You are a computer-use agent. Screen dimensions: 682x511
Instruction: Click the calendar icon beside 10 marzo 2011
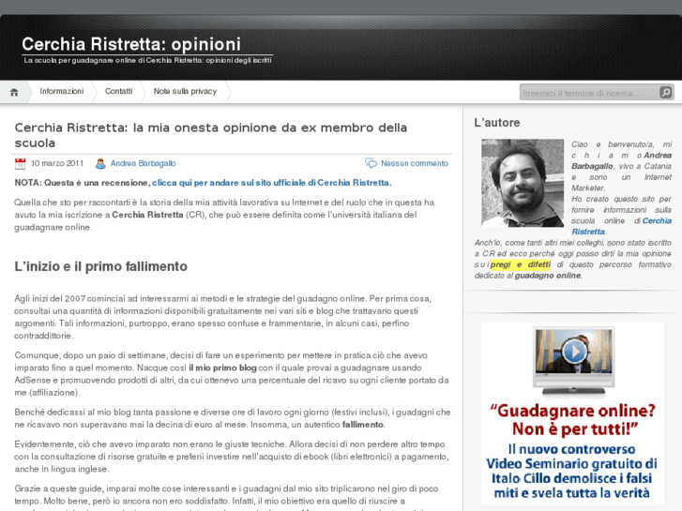pyautogui.click(x=20, y=163)
